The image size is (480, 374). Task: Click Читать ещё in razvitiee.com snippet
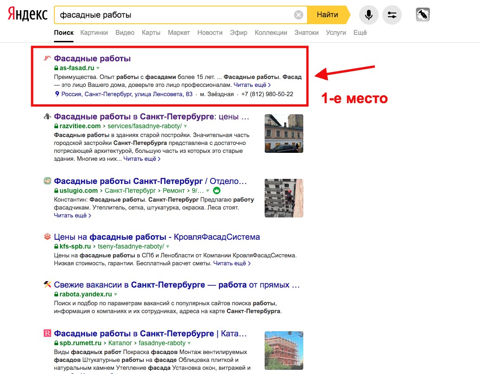coord(142,159)
